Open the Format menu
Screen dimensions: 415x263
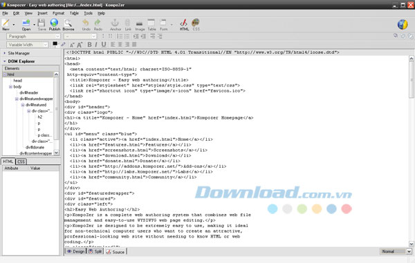58,13
